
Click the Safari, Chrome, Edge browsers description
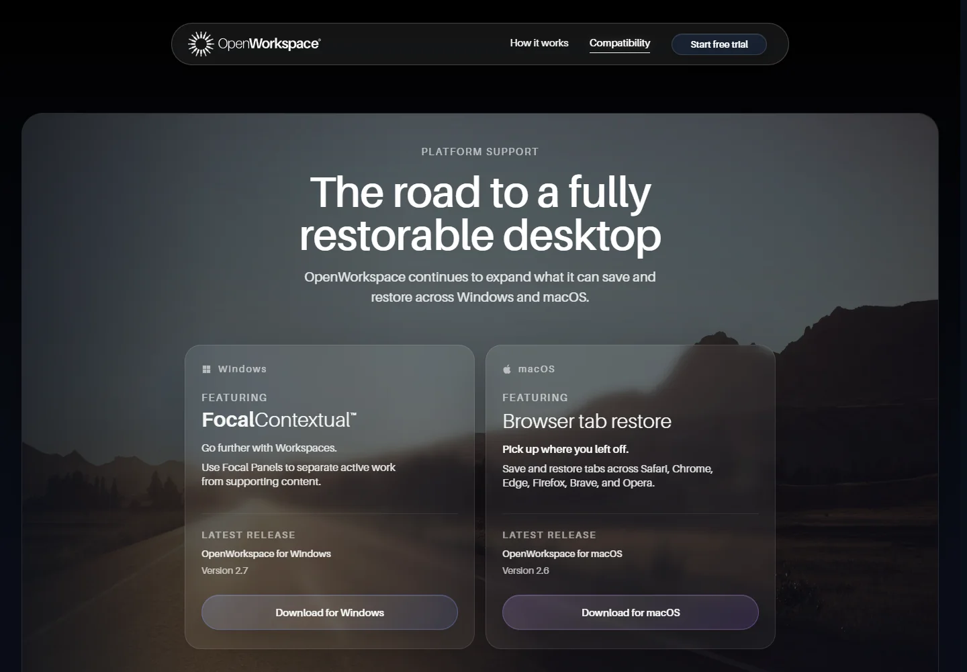click(608, 476)
